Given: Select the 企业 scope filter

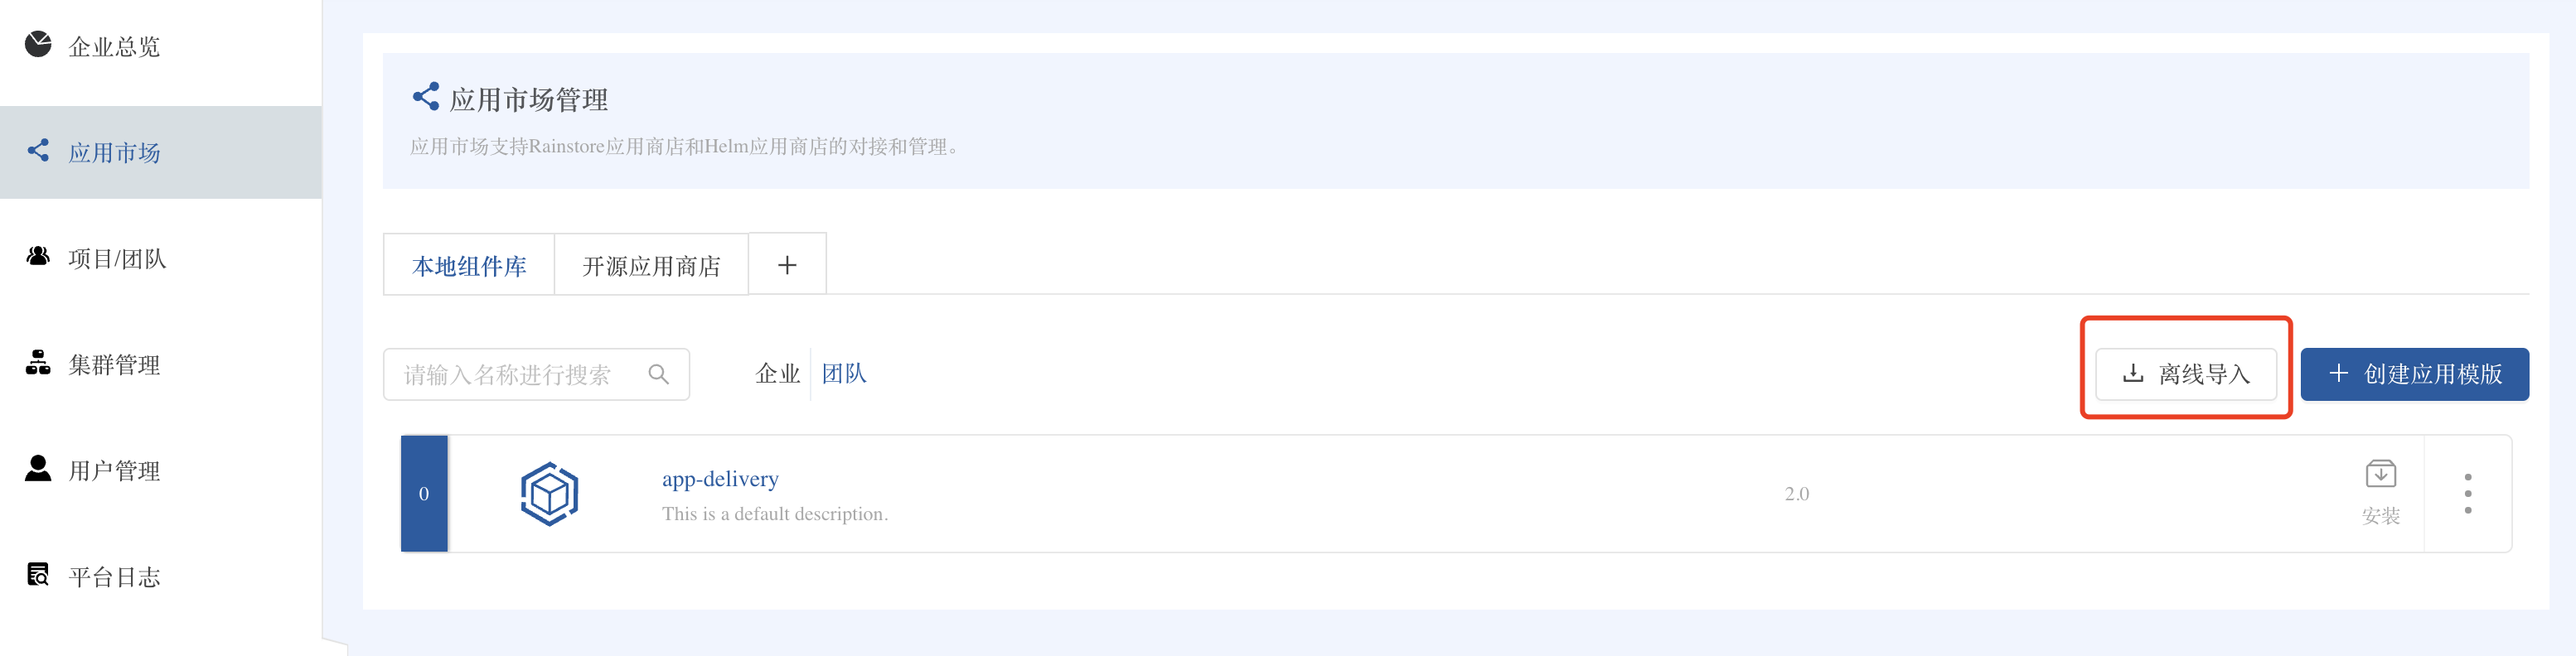Looking at the screenshot, I should pyautogui.click(x=777, y=374).
